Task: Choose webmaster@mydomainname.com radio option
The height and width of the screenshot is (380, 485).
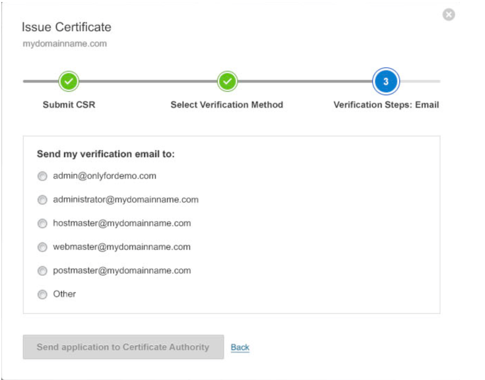Action: pos(42,247)
